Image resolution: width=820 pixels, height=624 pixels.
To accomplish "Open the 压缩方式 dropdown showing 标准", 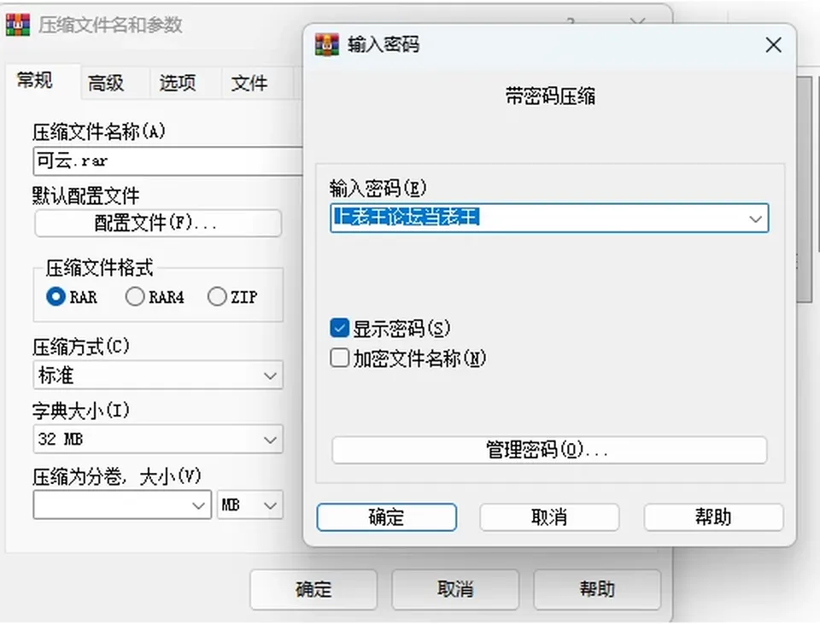I will pyautogui.click(x=158, y=376).
